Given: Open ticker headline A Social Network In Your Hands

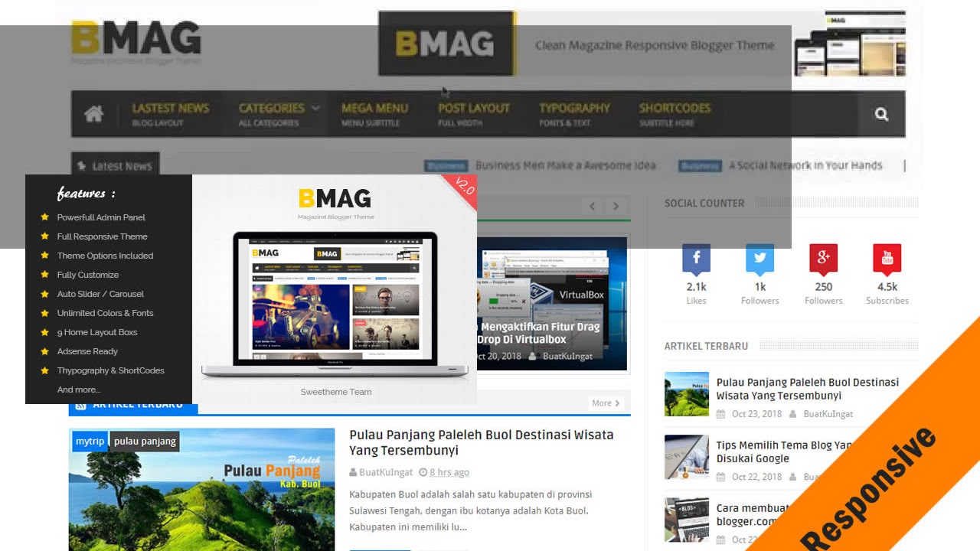Looking at the screenshot, I should 805,165.
